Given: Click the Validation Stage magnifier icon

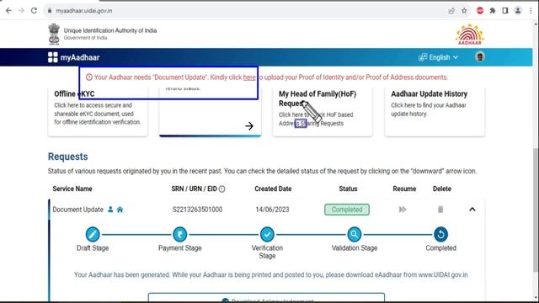Looking at the screenshot, I should (354, 235).
